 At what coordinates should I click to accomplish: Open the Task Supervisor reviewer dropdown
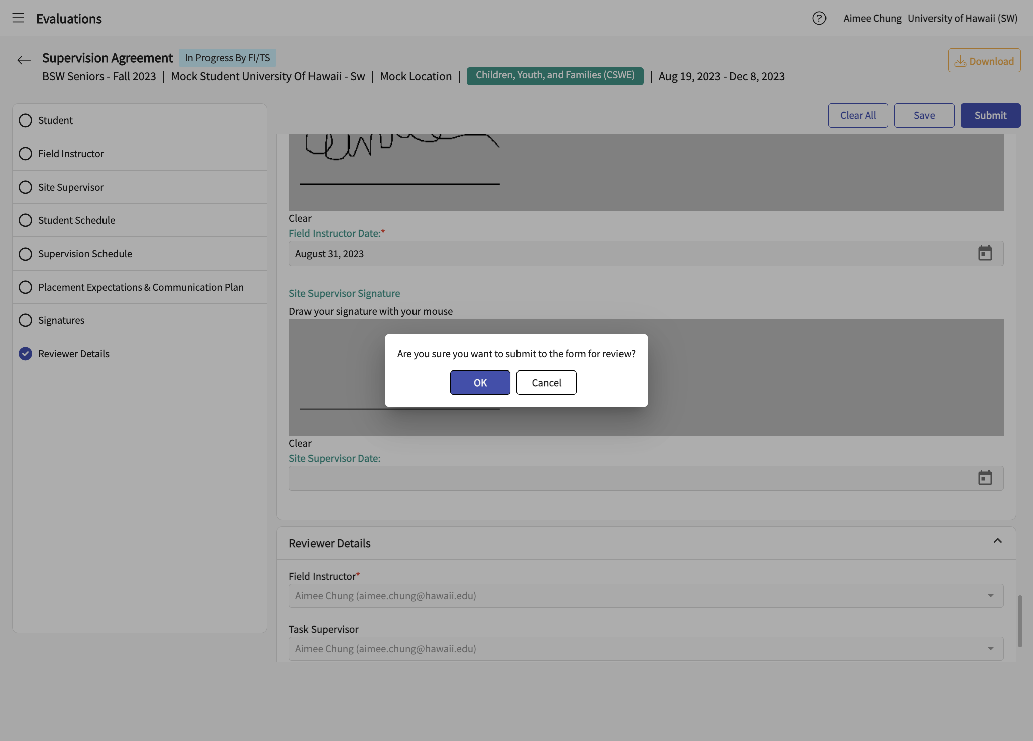click(646, 649)
